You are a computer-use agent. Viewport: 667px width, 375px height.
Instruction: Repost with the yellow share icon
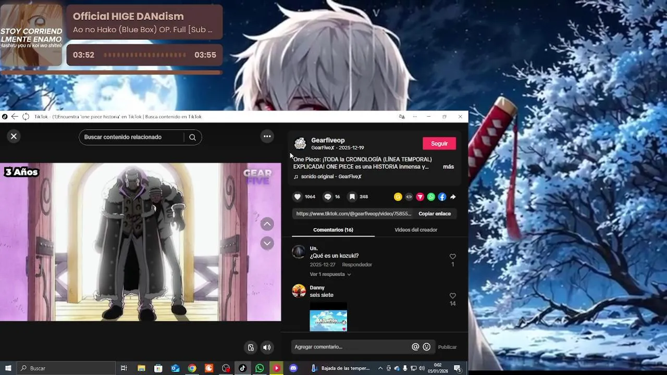pyautogui.click(x=398, y=197)
